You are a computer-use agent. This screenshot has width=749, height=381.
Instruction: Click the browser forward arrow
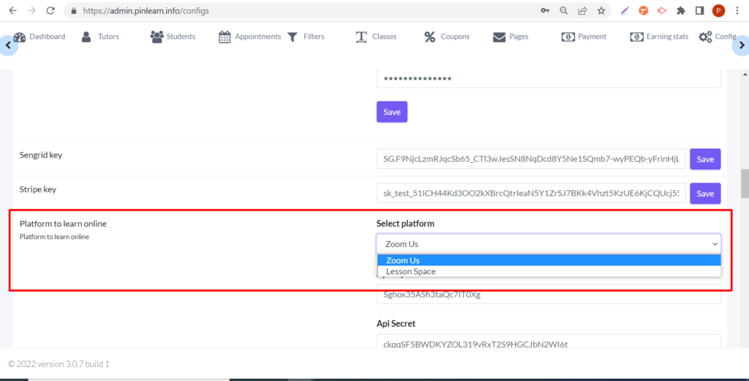point(31,10)
